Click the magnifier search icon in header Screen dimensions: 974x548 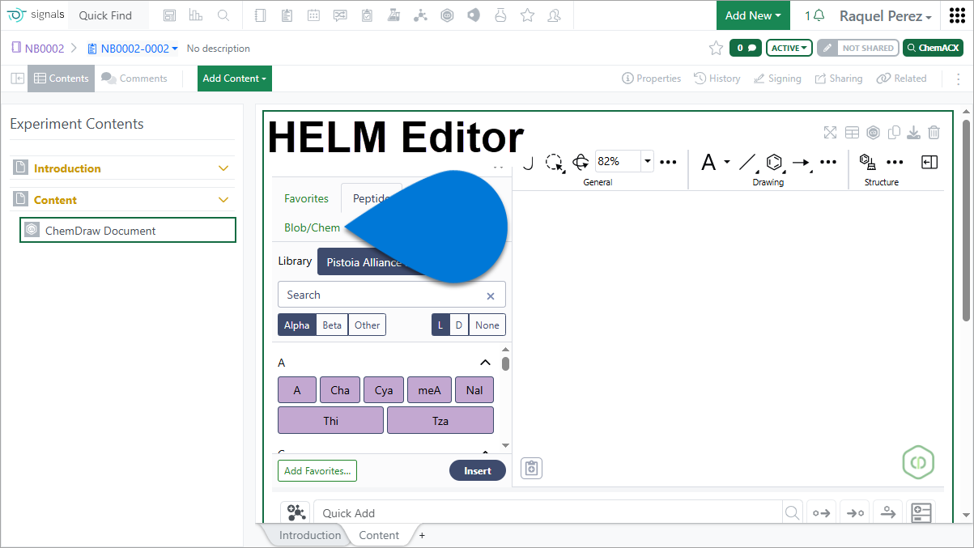coord(223,15)
